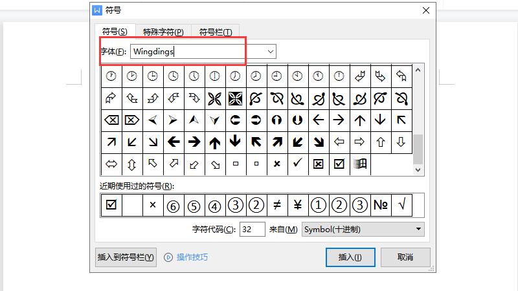Select the thin right arrow symbol
The width and height of the screenshot is (518, 291).
339,120
